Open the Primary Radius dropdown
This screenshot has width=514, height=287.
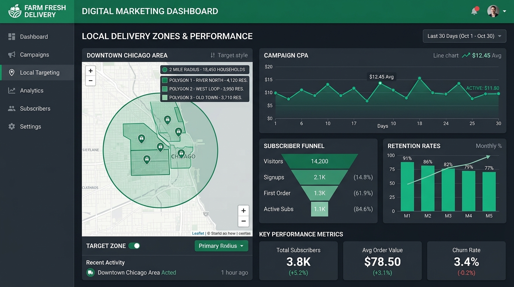pos(221,246)
